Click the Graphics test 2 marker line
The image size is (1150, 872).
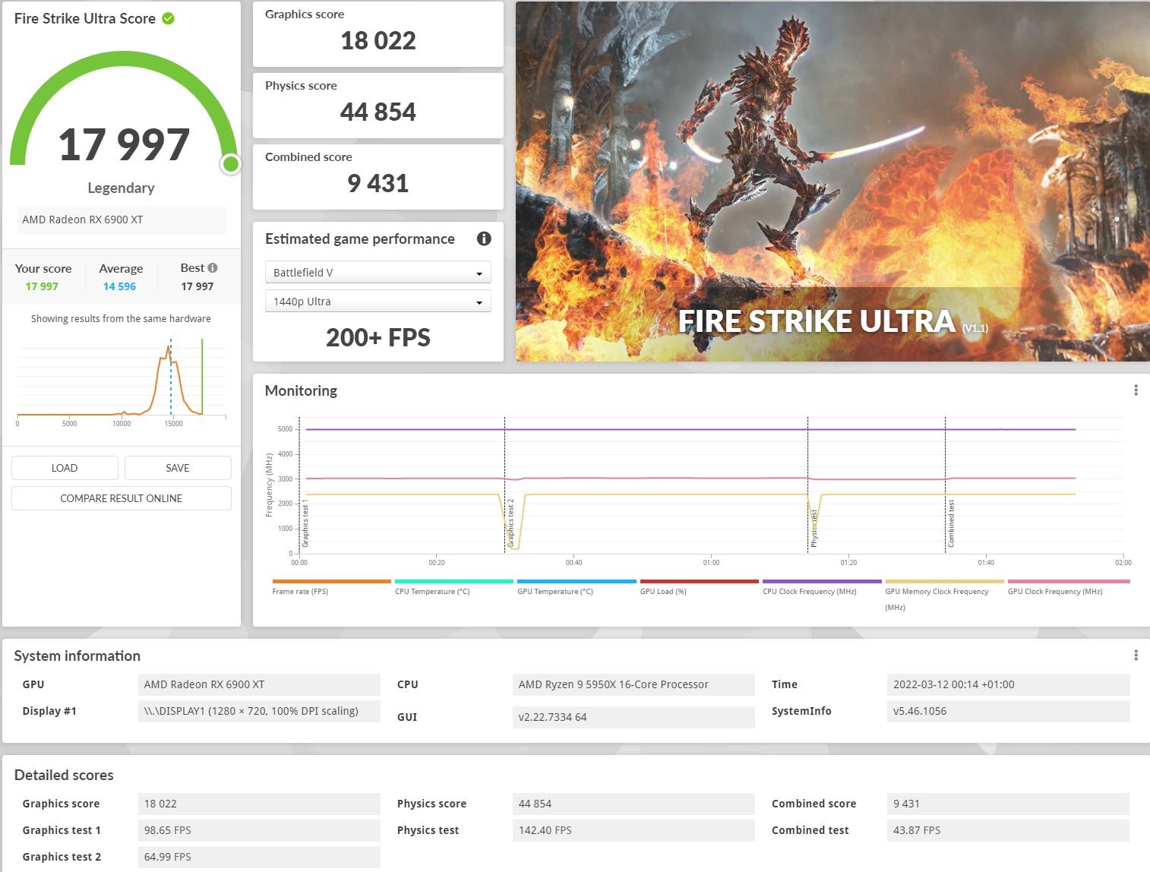(x=504, y=485)
